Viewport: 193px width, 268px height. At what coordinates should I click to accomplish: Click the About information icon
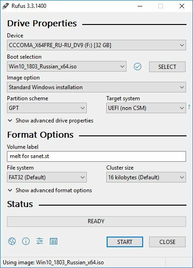click(x=26, y=241)
